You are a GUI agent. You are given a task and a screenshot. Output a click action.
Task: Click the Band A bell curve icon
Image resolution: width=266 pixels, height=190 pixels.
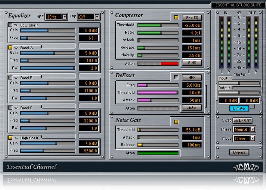[16, 48]
